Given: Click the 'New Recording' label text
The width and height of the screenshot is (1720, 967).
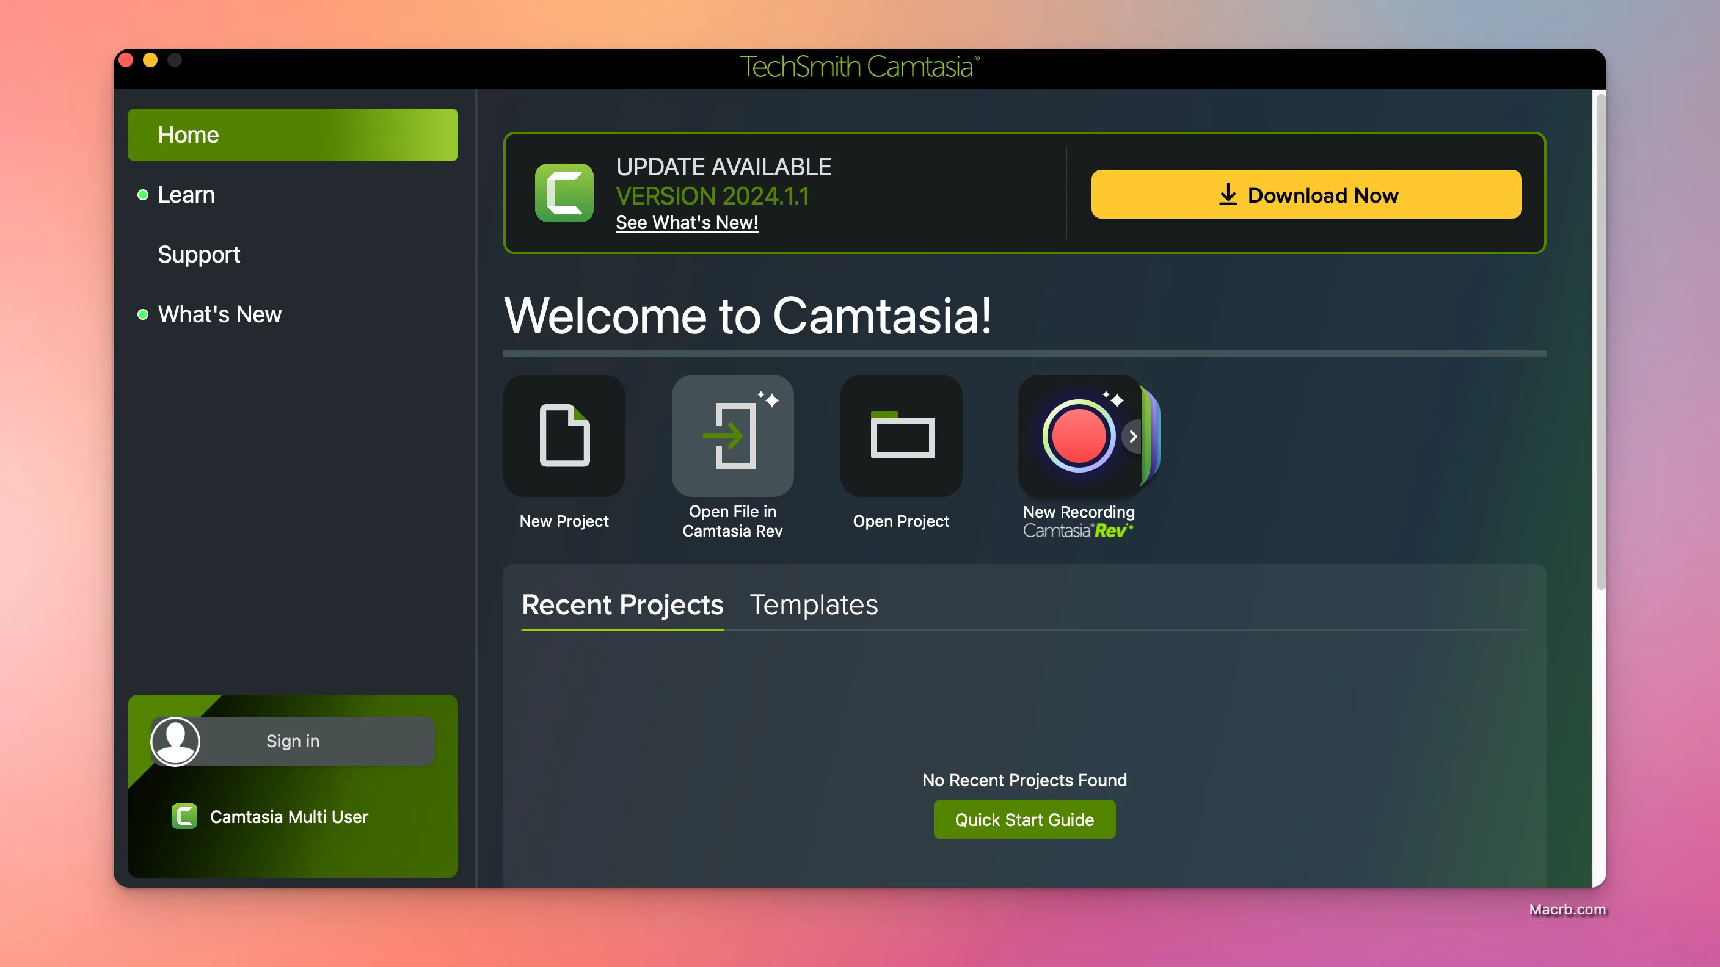Looking at the screenshot, I should 1078,512.
